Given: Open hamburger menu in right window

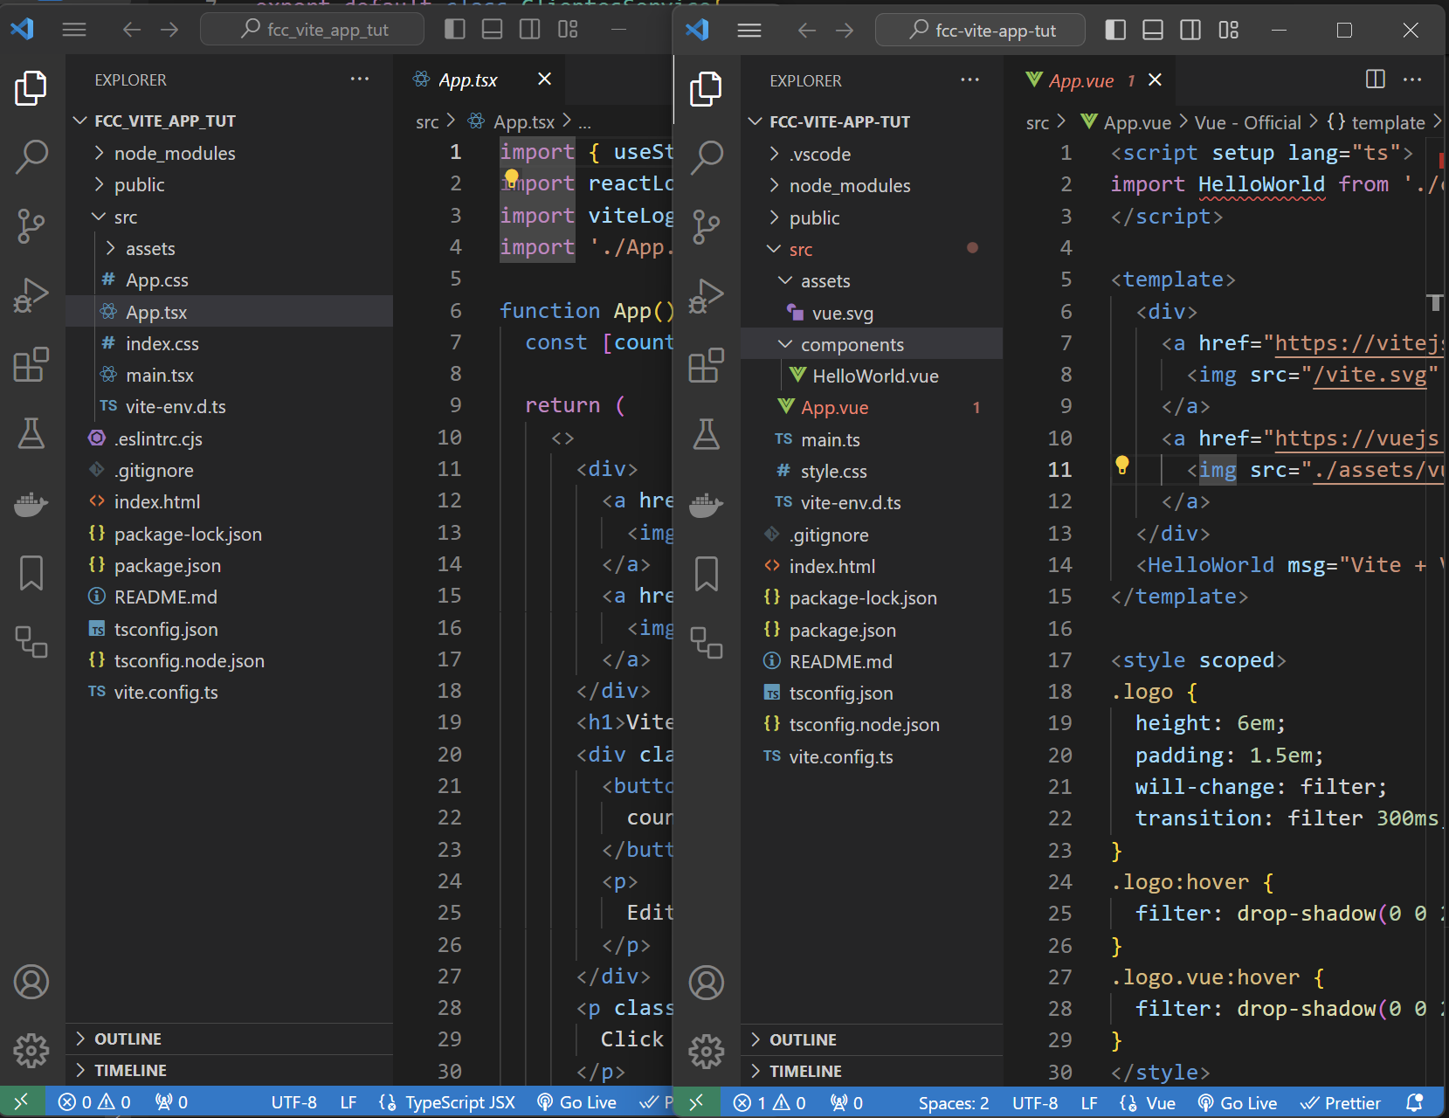Looking at the screenshot, I should pyautogui.click(x=749, y=31).
